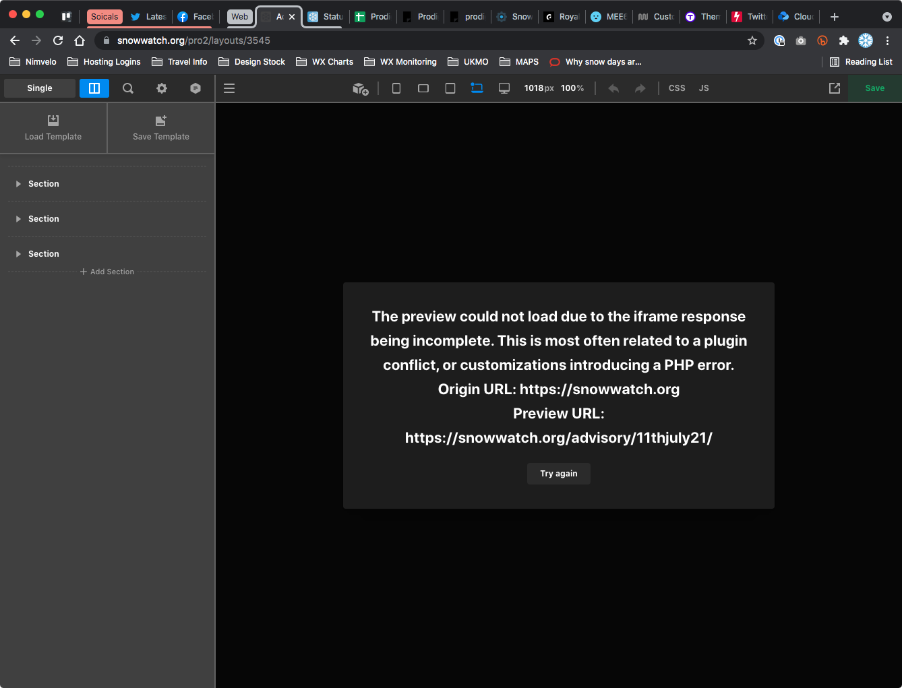
Task: Toggle the mobile phone preview size
Action: 396,88
